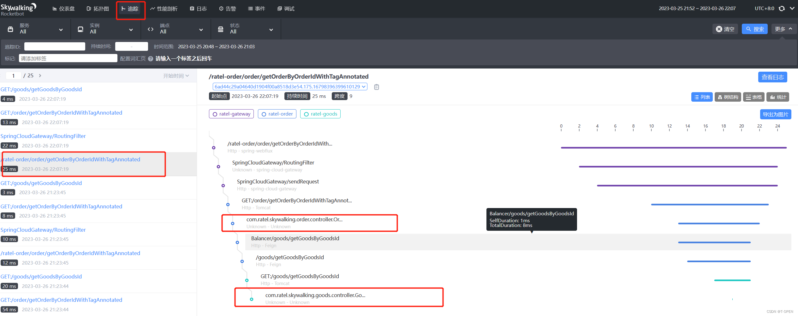
Task: Open the 事件 event menu
Action: pos(257,9)
